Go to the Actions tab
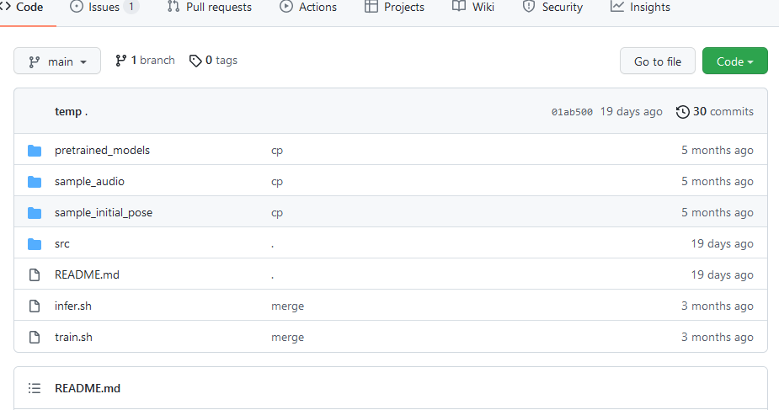 (x=308, y=7)
